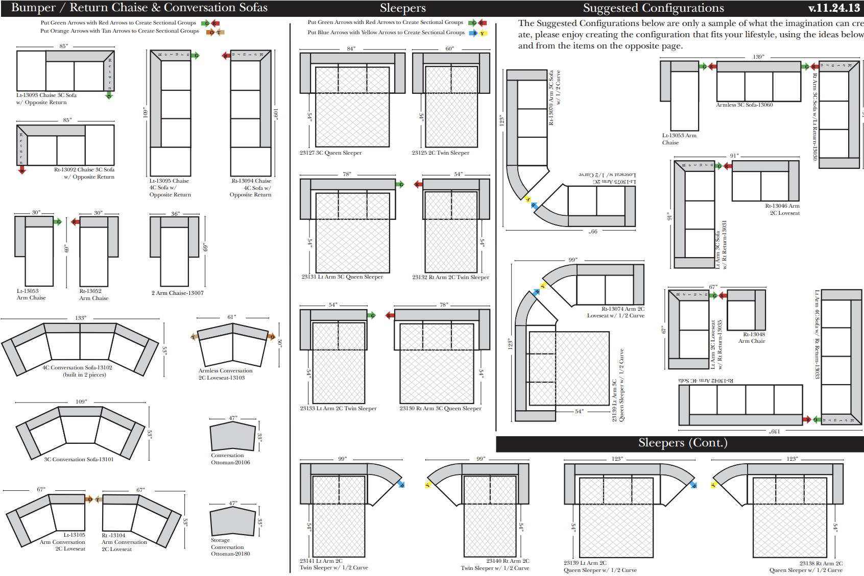Select the yellow arrow on 23140 Twin Sleeper
864x576 pixels.
click(427, 485)
